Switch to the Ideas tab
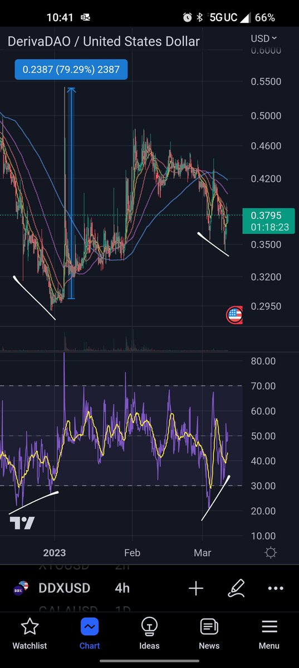The image size is (299, 668). click(149, 634)
